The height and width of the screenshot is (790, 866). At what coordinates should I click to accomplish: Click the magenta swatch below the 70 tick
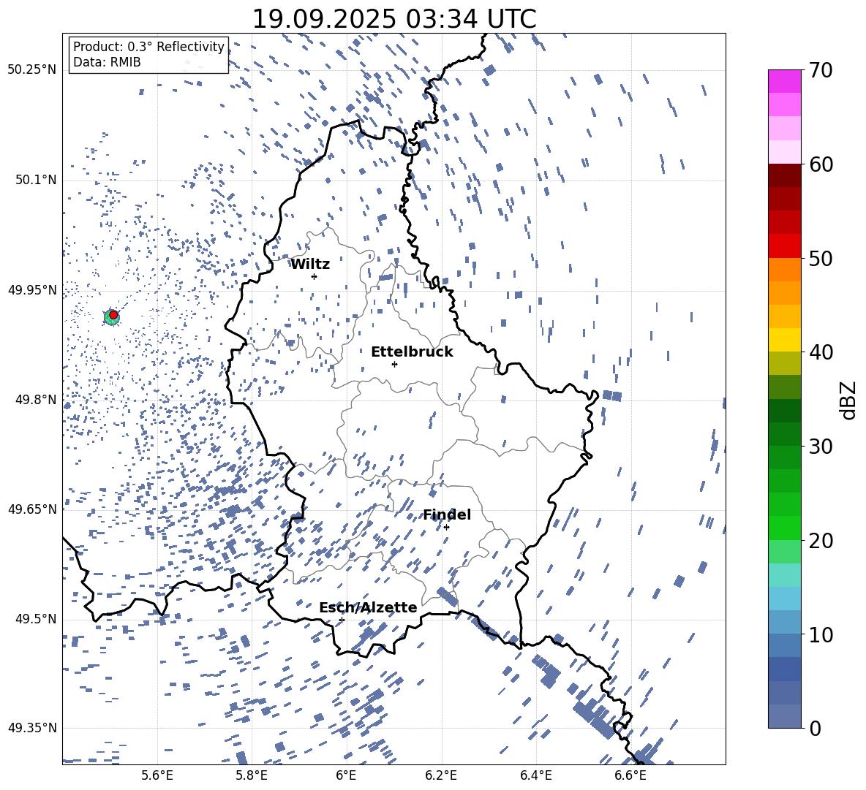785,81
